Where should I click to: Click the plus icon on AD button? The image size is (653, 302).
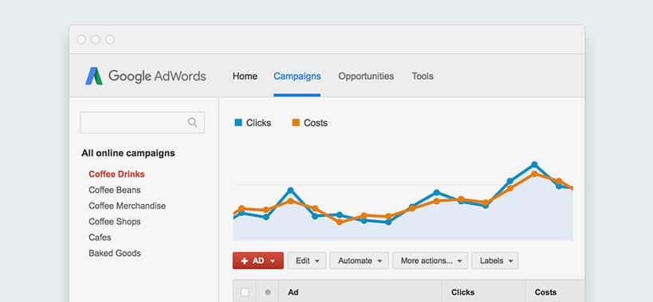[x=245, y=261]
